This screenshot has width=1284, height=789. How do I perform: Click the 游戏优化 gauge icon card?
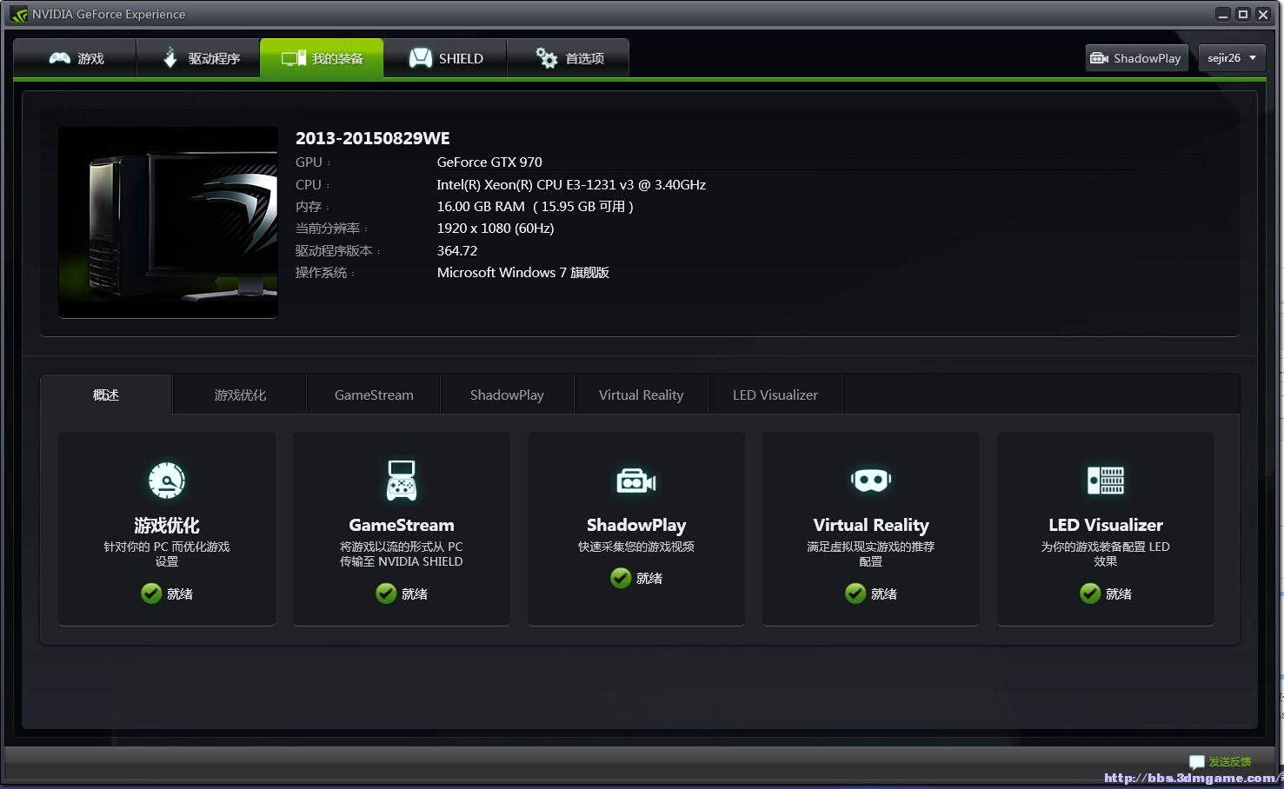point(167,481)
